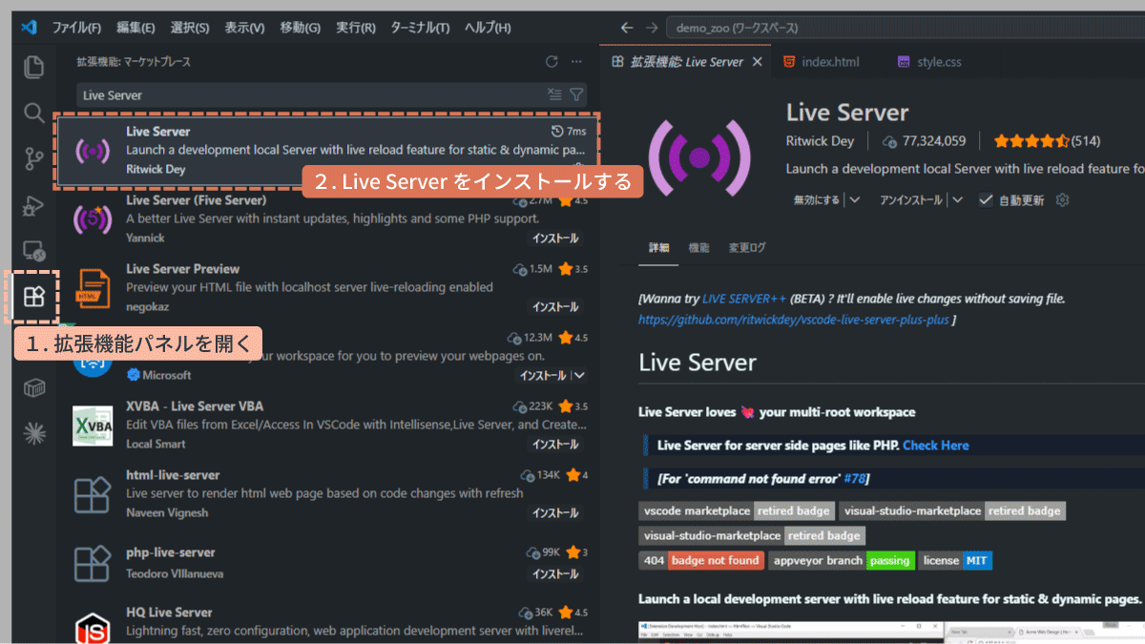Open the 移動(G) menu
Screen dimensions: 1145x644
(300, 28)
